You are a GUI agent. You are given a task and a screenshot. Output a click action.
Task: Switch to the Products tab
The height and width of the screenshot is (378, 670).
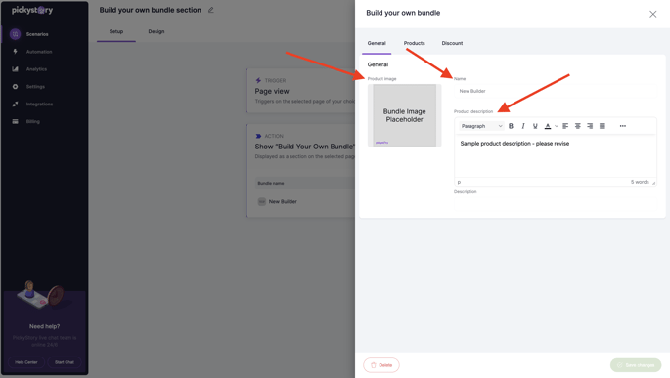(x=414, y=43)
